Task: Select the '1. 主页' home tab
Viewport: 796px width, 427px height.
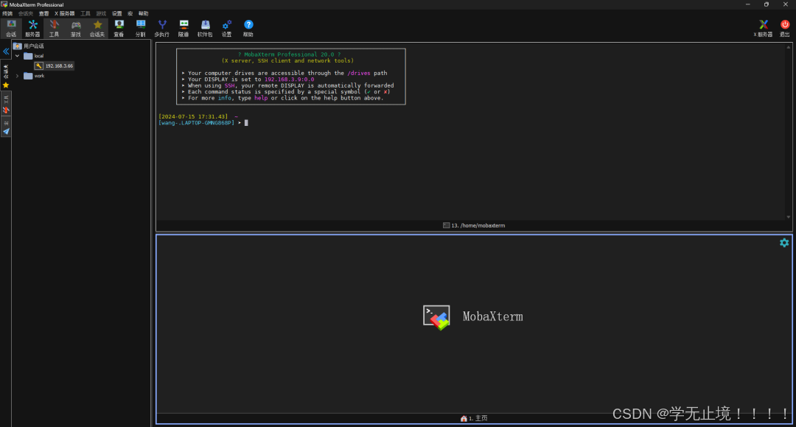Action: pyautogui.click(x=474, y=418)
